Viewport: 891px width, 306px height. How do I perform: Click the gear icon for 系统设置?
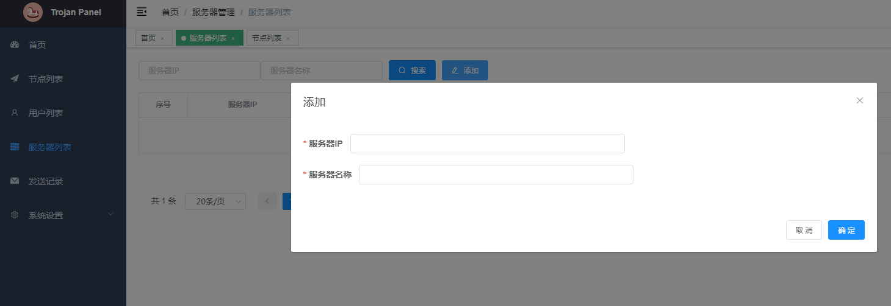click(x=15, y=215)
